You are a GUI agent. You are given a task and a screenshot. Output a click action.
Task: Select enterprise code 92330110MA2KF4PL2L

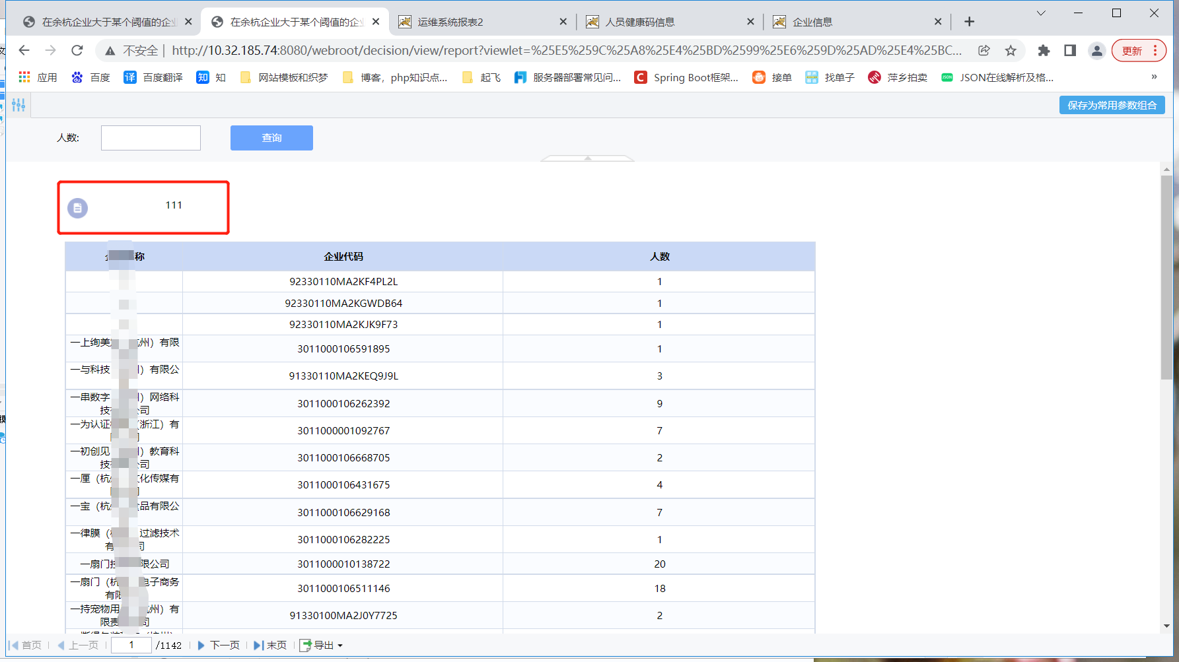(343, 282)
